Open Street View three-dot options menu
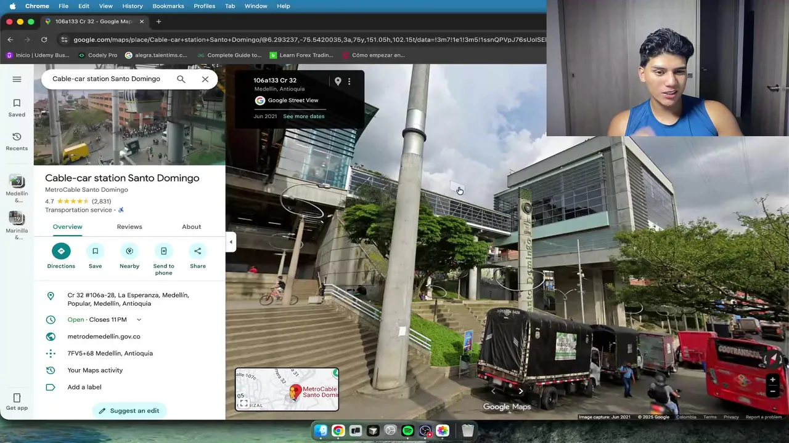 tap(349, 81)
